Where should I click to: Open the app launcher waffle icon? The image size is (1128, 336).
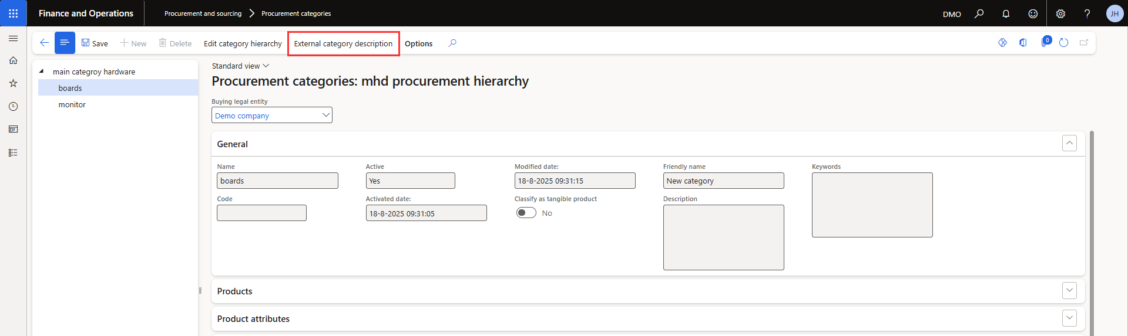[x=13, y=13]
